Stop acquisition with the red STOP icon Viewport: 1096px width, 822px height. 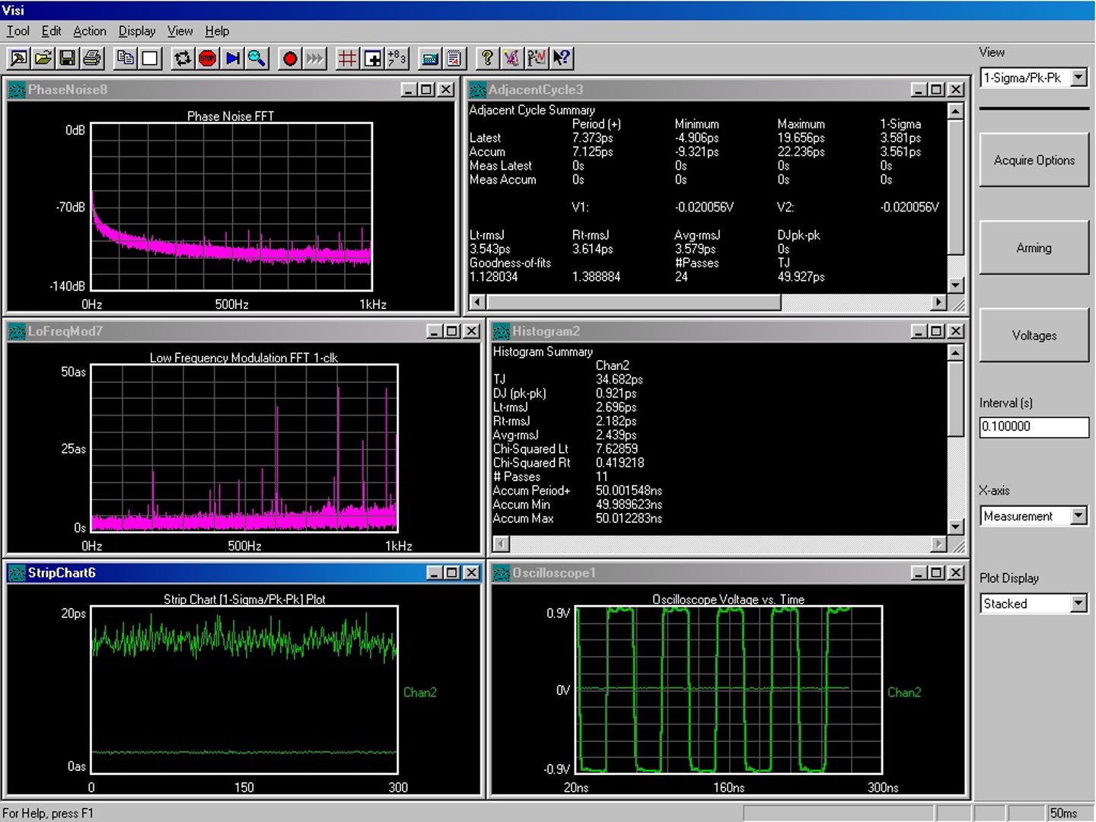(207, 58)
